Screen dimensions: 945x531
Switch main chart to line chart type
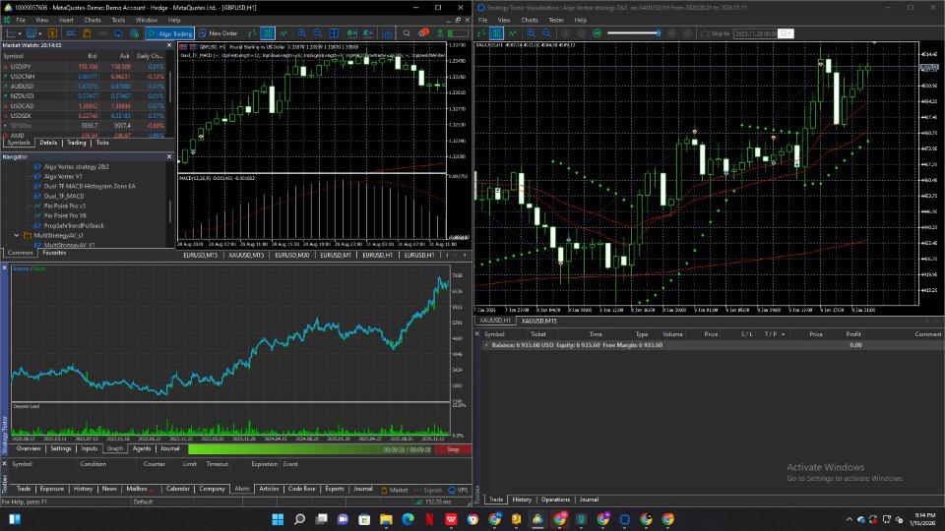[x=283, y=33]
